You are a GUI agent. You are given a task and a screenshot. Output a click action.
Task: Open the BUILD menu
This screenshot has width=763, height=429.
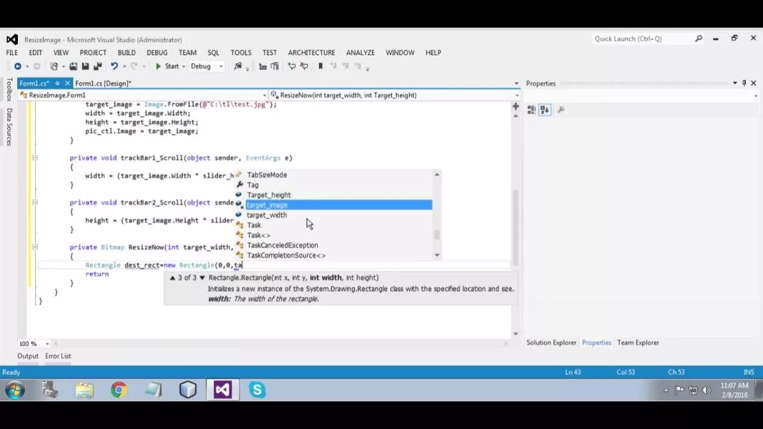126,52
